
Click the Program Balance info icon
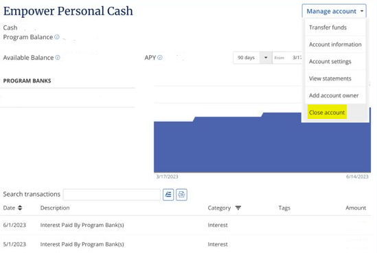pos(57,37)
